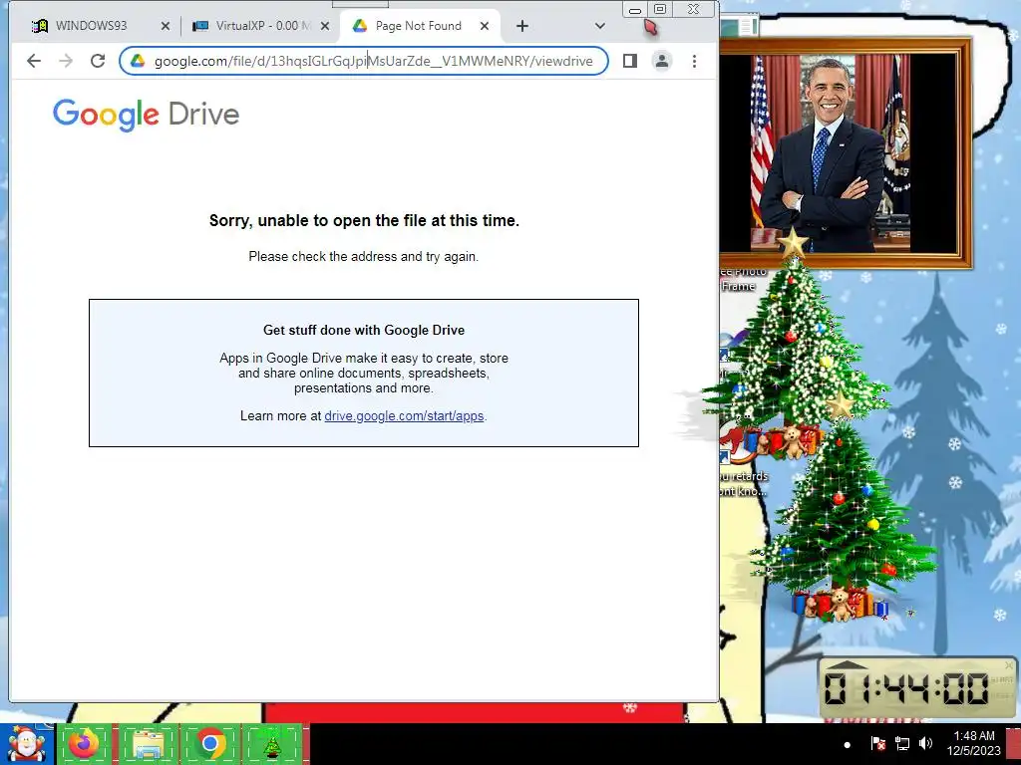Go back to the previous page
This screenshot has width=1021, height=765.
(x=34, y=61)
